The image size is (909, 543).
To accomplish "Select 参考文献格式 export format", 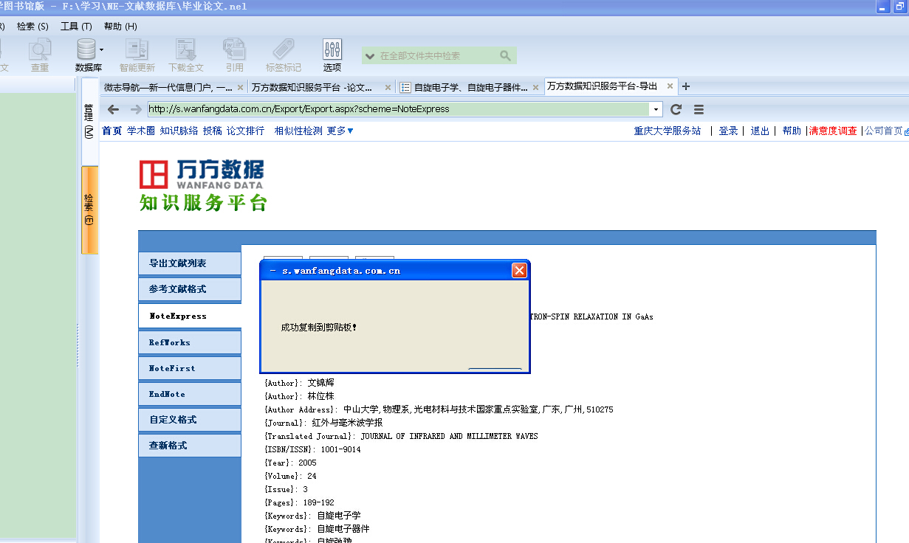I will tap(190, 289).
